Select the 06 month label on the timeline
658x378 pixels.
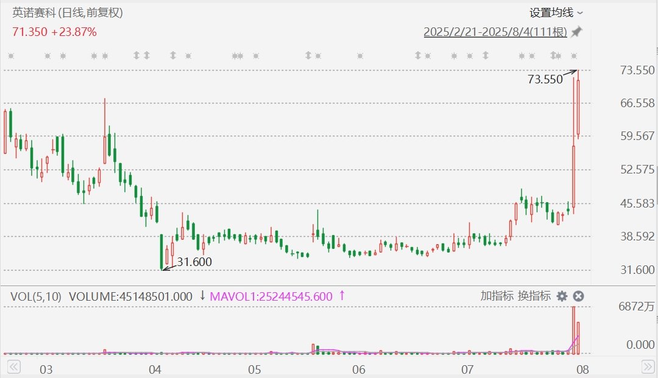coord(359,369)
